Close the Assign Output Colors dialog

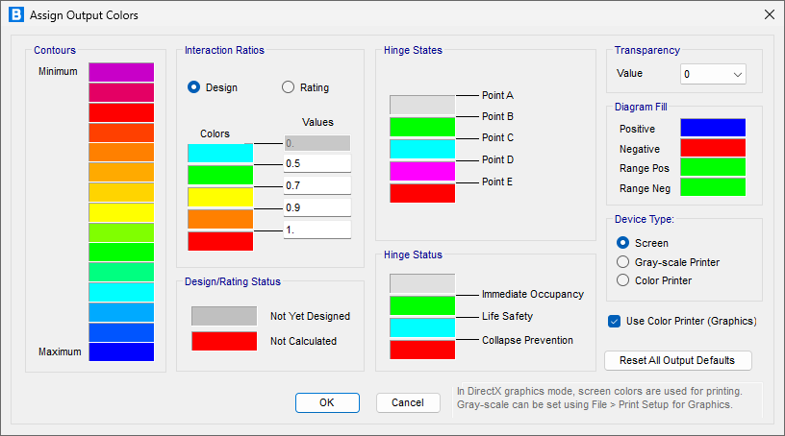click(768, 14)
